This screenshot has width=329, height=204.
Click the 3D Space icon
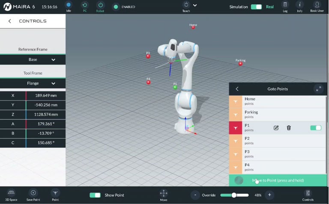tap(11, 193)
